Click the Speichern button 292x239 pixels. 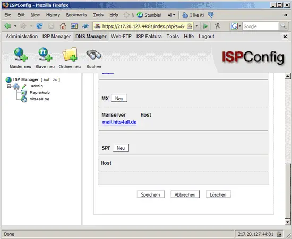[x=150, y=194]
